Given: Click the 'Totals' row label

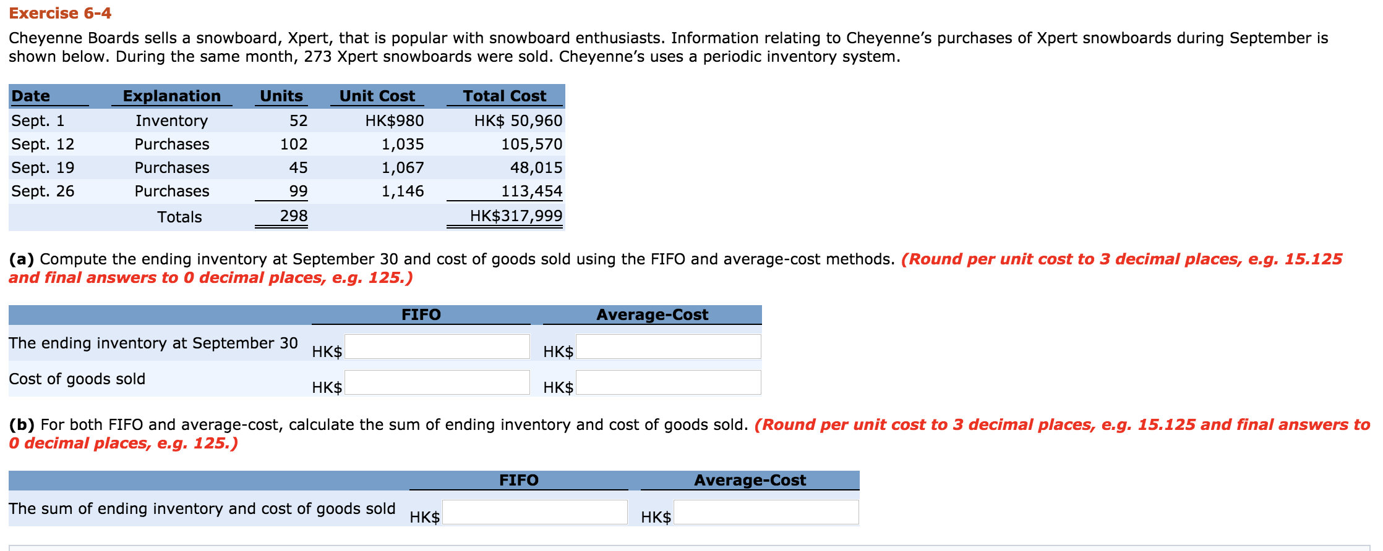Looking at the screenshot, I should [179, 217].
